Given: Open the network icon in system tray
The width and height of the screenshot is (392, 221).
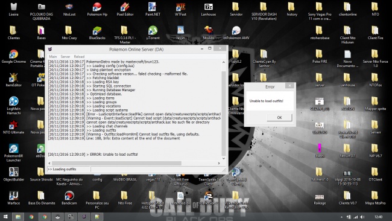Looking at the screenshot, I should [355, 217].
